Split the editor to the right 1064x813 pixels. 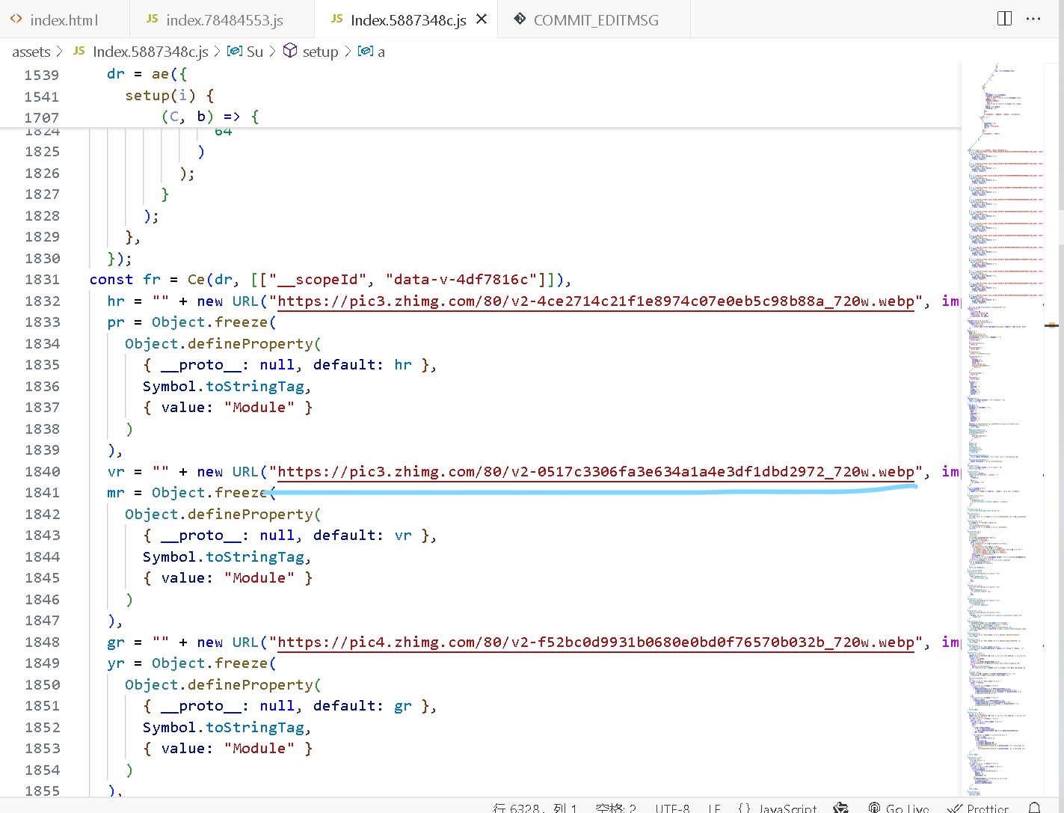1005,19
